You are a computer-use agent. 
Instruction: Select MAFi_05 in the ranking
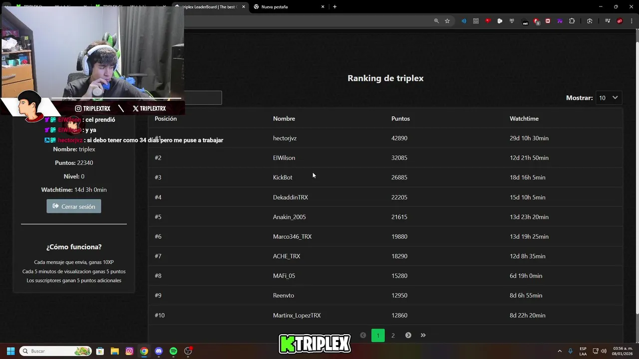pyautogui.click(x=284, y=276)
